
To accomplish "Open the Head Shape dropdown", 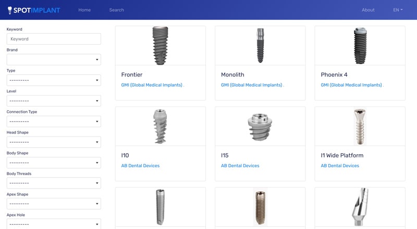I will [x=54, y=142].
